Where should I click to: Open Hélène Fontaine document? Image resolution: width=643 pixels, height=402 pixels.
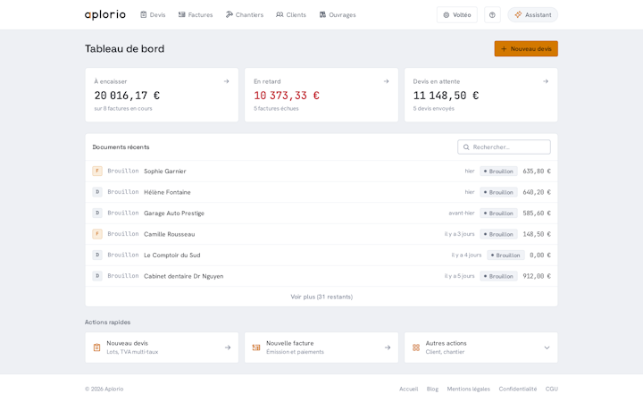pyautogui.click(x=321, y=192)
